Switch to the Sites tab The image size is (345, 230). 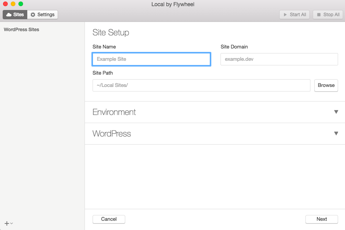click(15, 15)
